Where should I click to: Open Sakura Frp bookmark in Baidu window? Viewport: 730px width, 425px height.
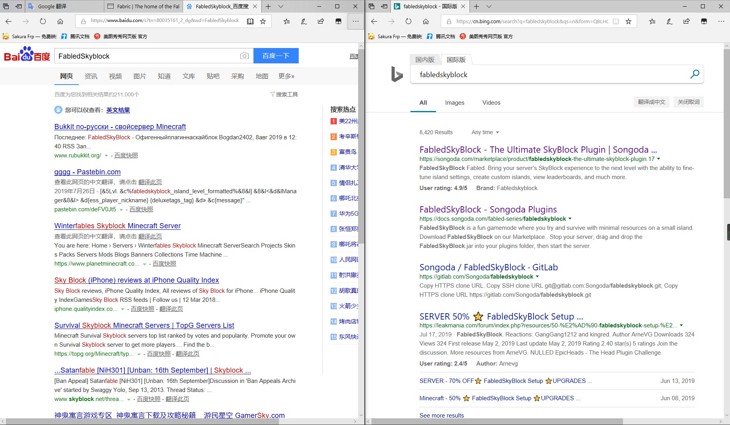[30, 36]
